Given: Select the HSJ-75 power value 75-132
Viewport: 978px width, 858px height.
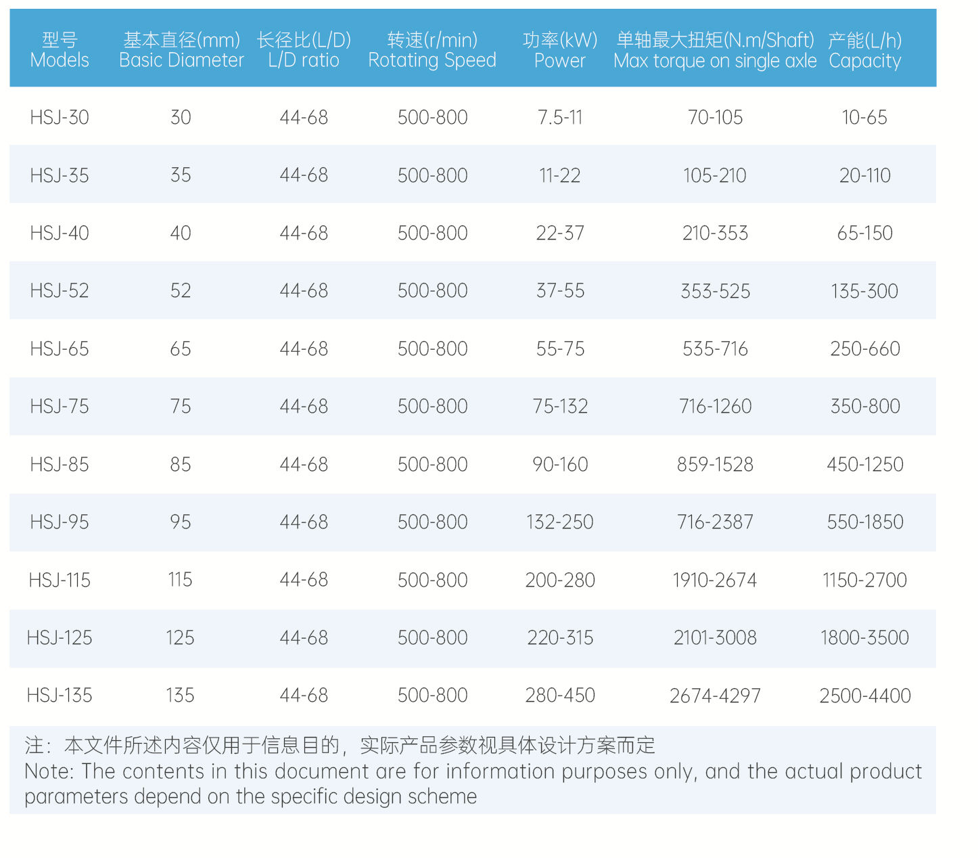Looking at the screenshot, I should click(x=560, y=407).
